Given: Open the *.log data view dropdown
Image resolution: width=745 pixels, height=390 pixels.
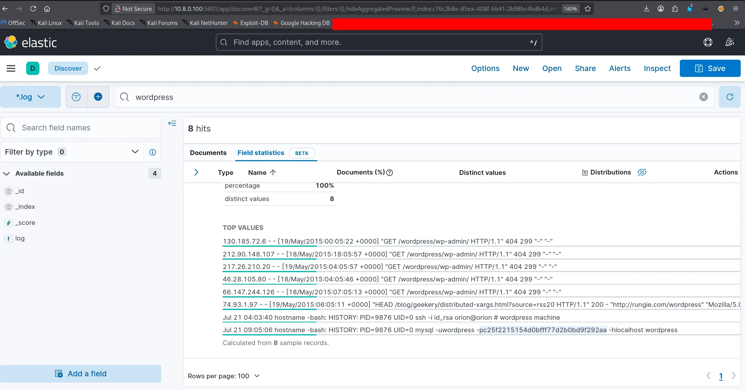Looking at the screenshot, I should point(30,97).
